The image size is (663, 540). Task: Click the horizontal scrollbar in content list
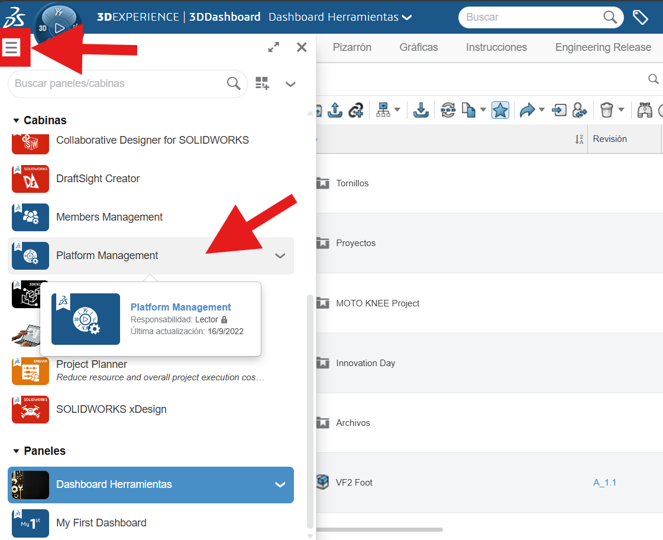(x=379, y=529)
